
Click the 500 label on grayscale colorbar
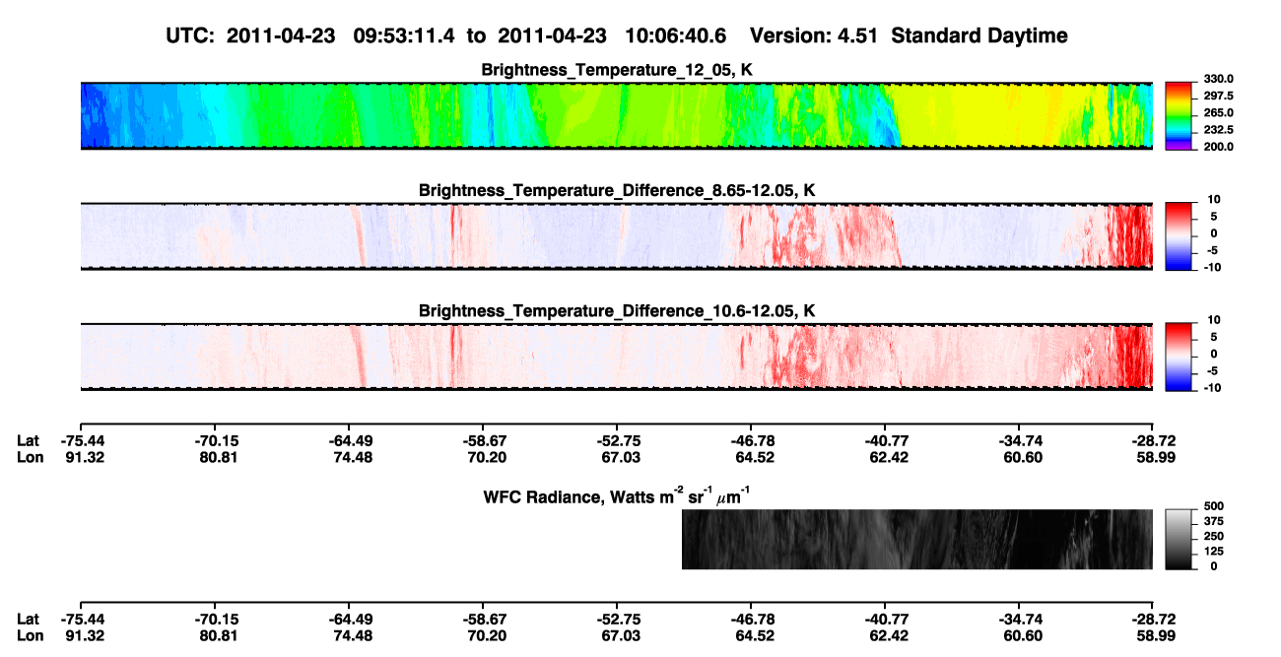pos(1212,506)
